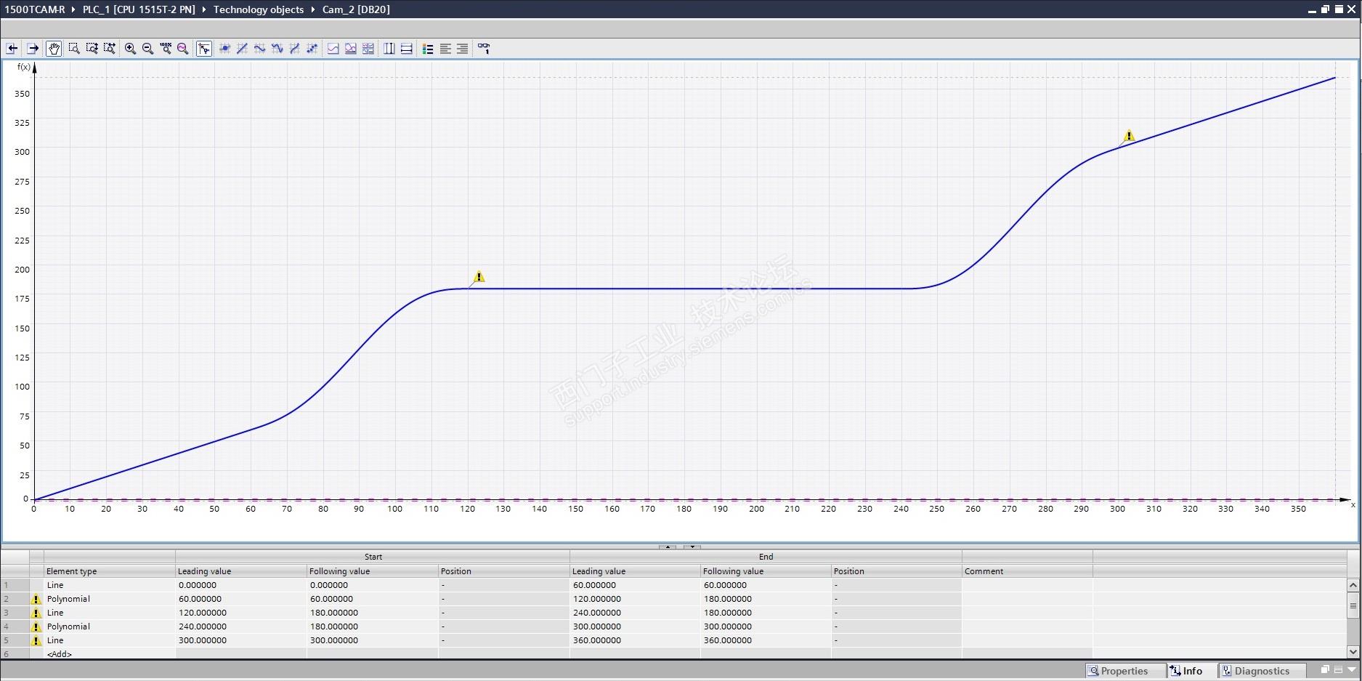Click the right-align legend icon
The image size is (1362, 681).
pyautogui.click(x=463, y=49)
